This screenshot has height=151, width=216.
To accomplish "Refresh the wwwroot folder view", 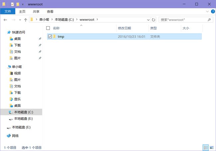I will (x=154, y=20).
